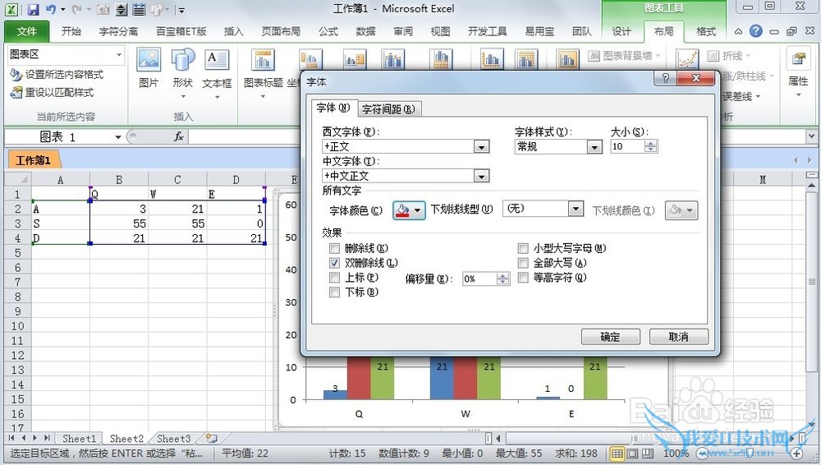Switch to the Insert (插入) ribbon tab

click(x=233, y=31)
